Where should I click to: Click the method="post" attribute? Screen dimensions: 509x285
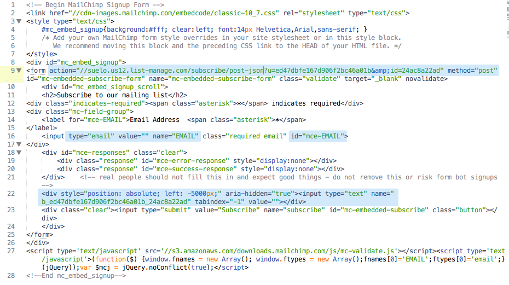pos(472,71)
